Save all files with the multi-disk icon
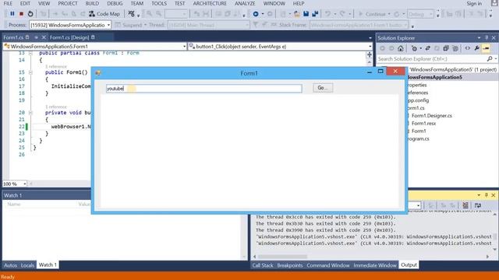Image resolution: width=499 pixels, height=280 pixels. 315,14
